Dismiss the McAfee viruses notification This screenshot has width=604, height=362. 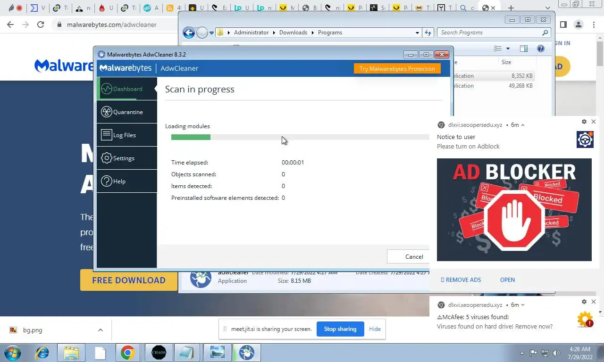[x=594, y=302]
